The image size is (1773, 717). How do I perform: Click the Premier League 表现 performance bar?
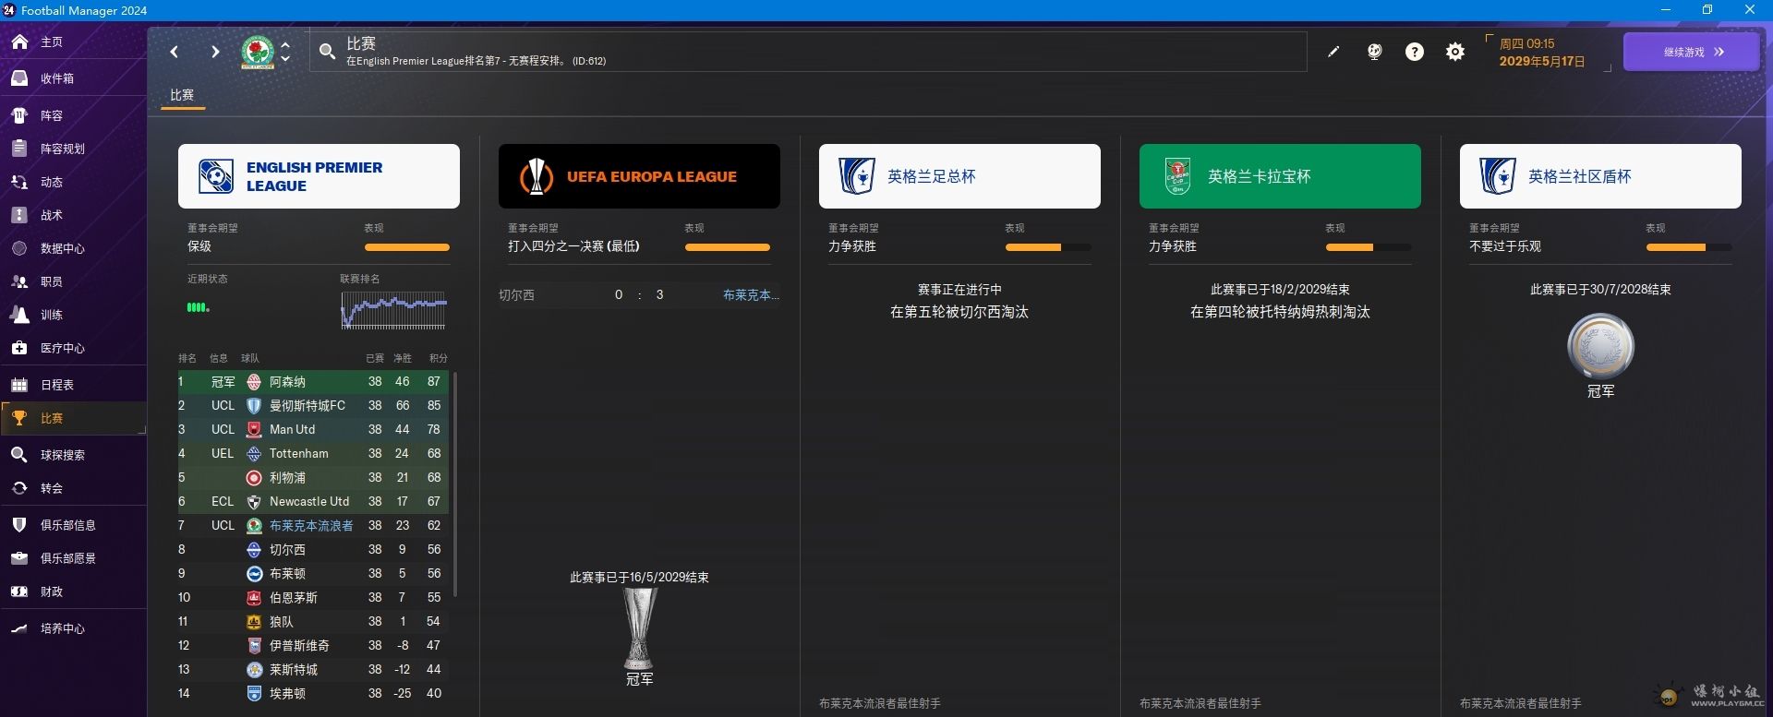pyautogui.click(x=407, y=247)
